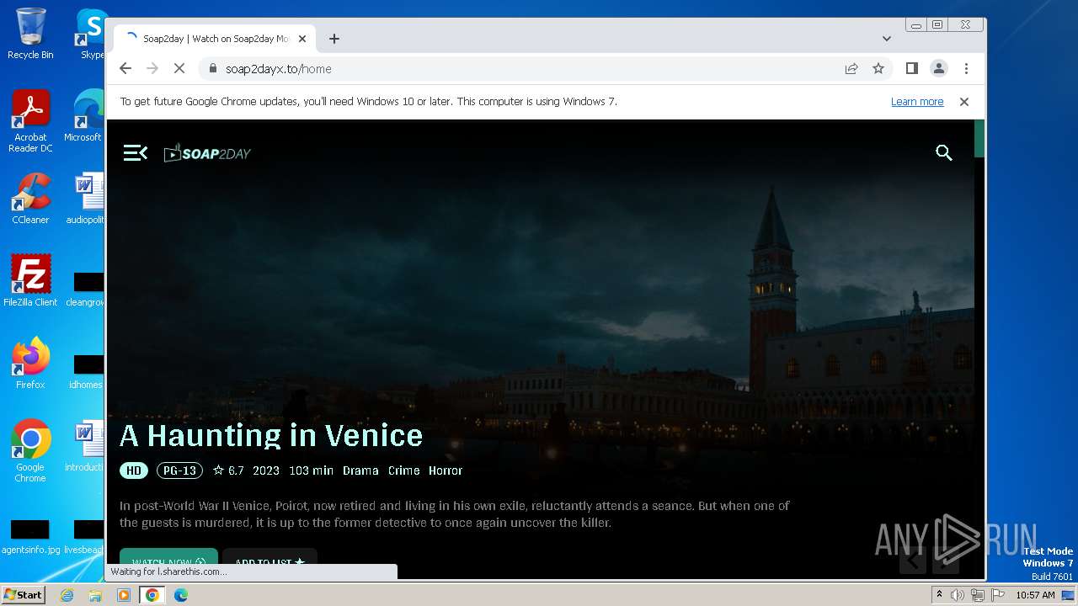
Task: Click the share this page icon
Action: pos(851,68)
